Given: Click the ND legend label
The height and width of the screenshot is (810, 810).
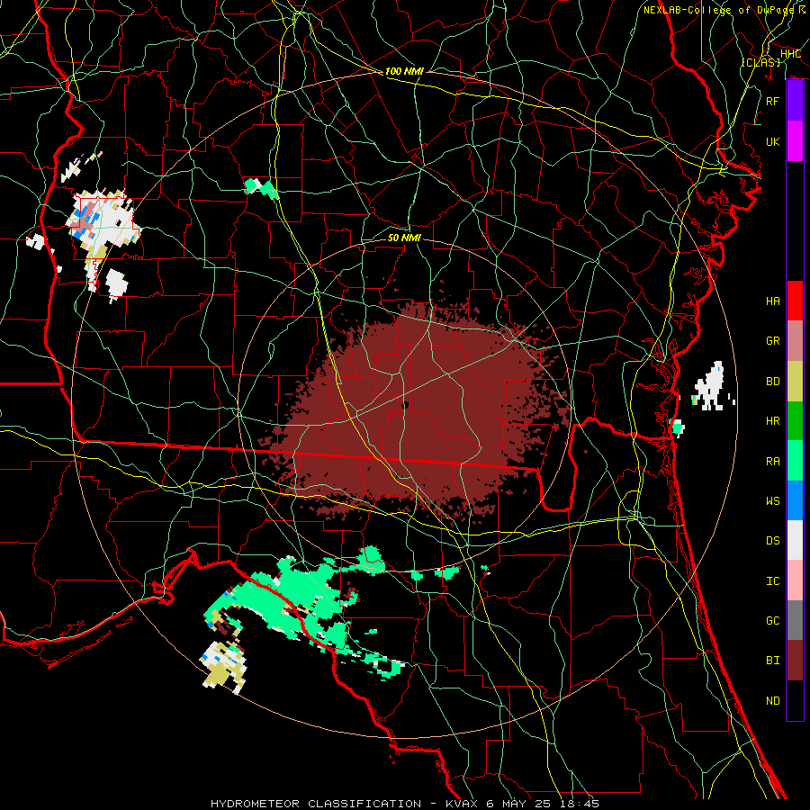Looking at the screenshot, I should (x=772, y=701).
